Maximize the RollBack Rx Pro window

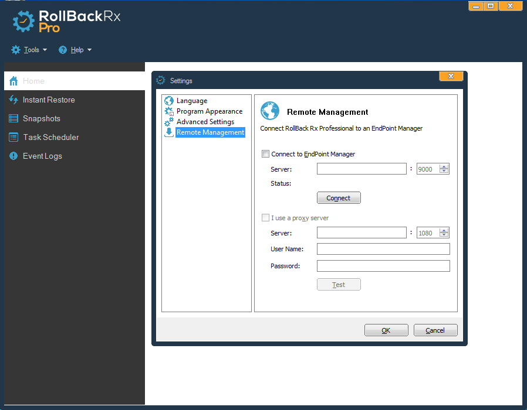(x=491, y=6)
